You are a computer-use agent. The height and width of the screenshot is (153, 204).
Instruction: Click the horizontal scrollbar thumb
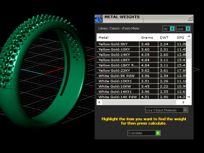(139, 102)
